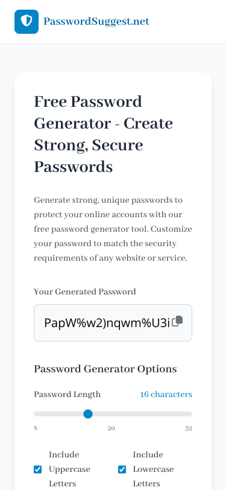Click the Include Lowercase Letters label text
Screen dimensions: 226x490
[153, 469]
